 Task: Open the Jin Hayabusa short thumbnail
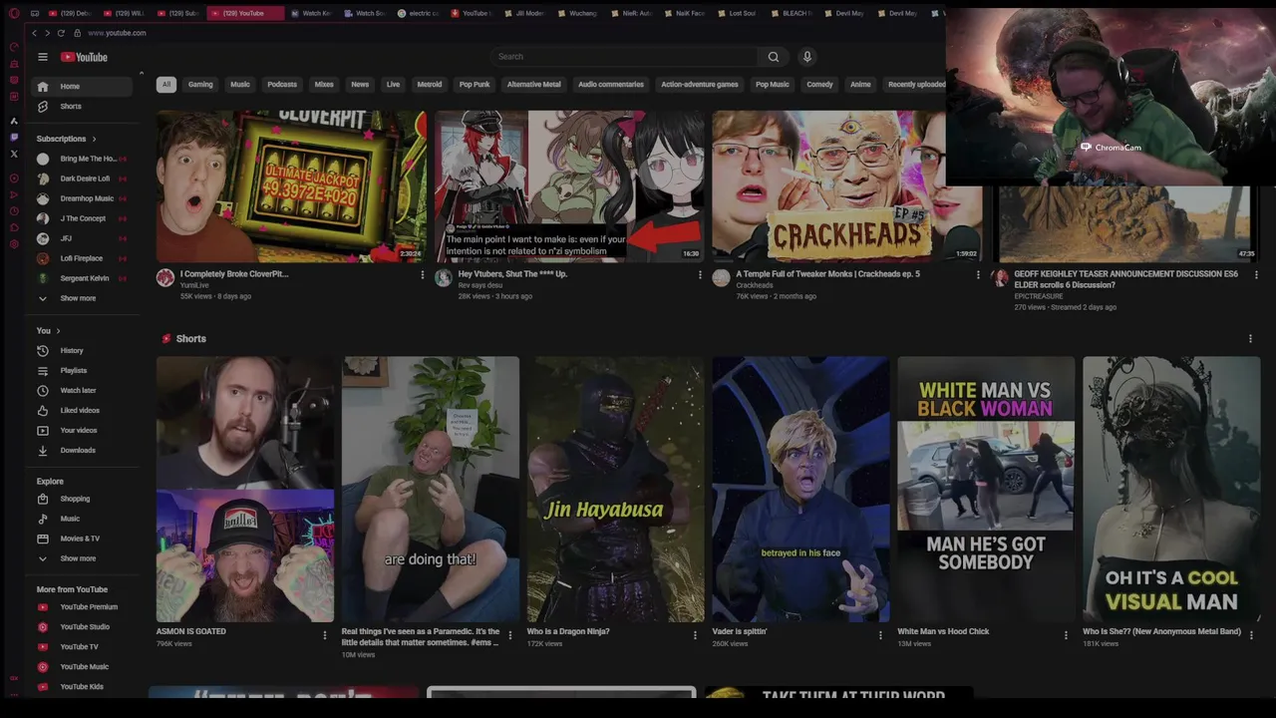(x=615, y=490)
